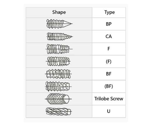Click the Trilobe Screw drawing
Image resolution: width=164 pixels, height=123 pixels.
[58, 99]
